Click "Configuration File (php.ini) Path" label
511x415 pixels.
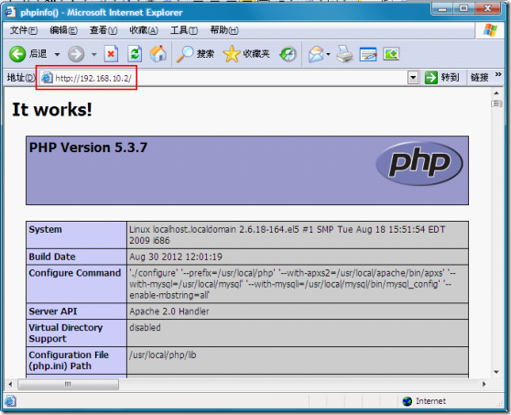69,360
